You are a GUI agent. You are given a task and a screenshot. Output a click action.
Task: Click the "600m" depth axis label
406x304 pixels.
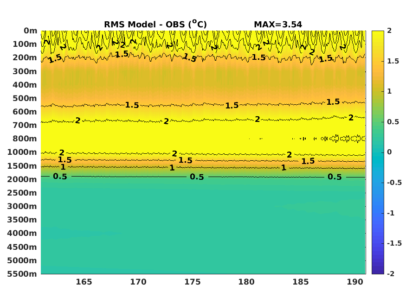click(x=25, y=112)
